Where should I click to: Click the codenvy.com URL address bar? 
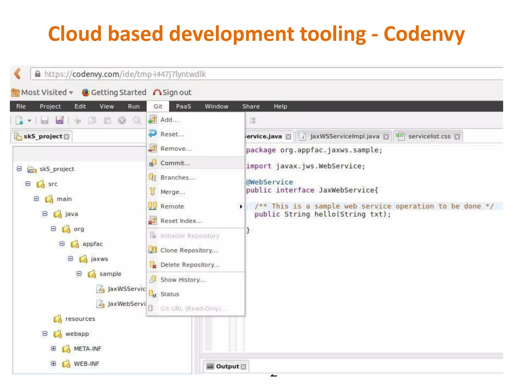tap(267, 74)
